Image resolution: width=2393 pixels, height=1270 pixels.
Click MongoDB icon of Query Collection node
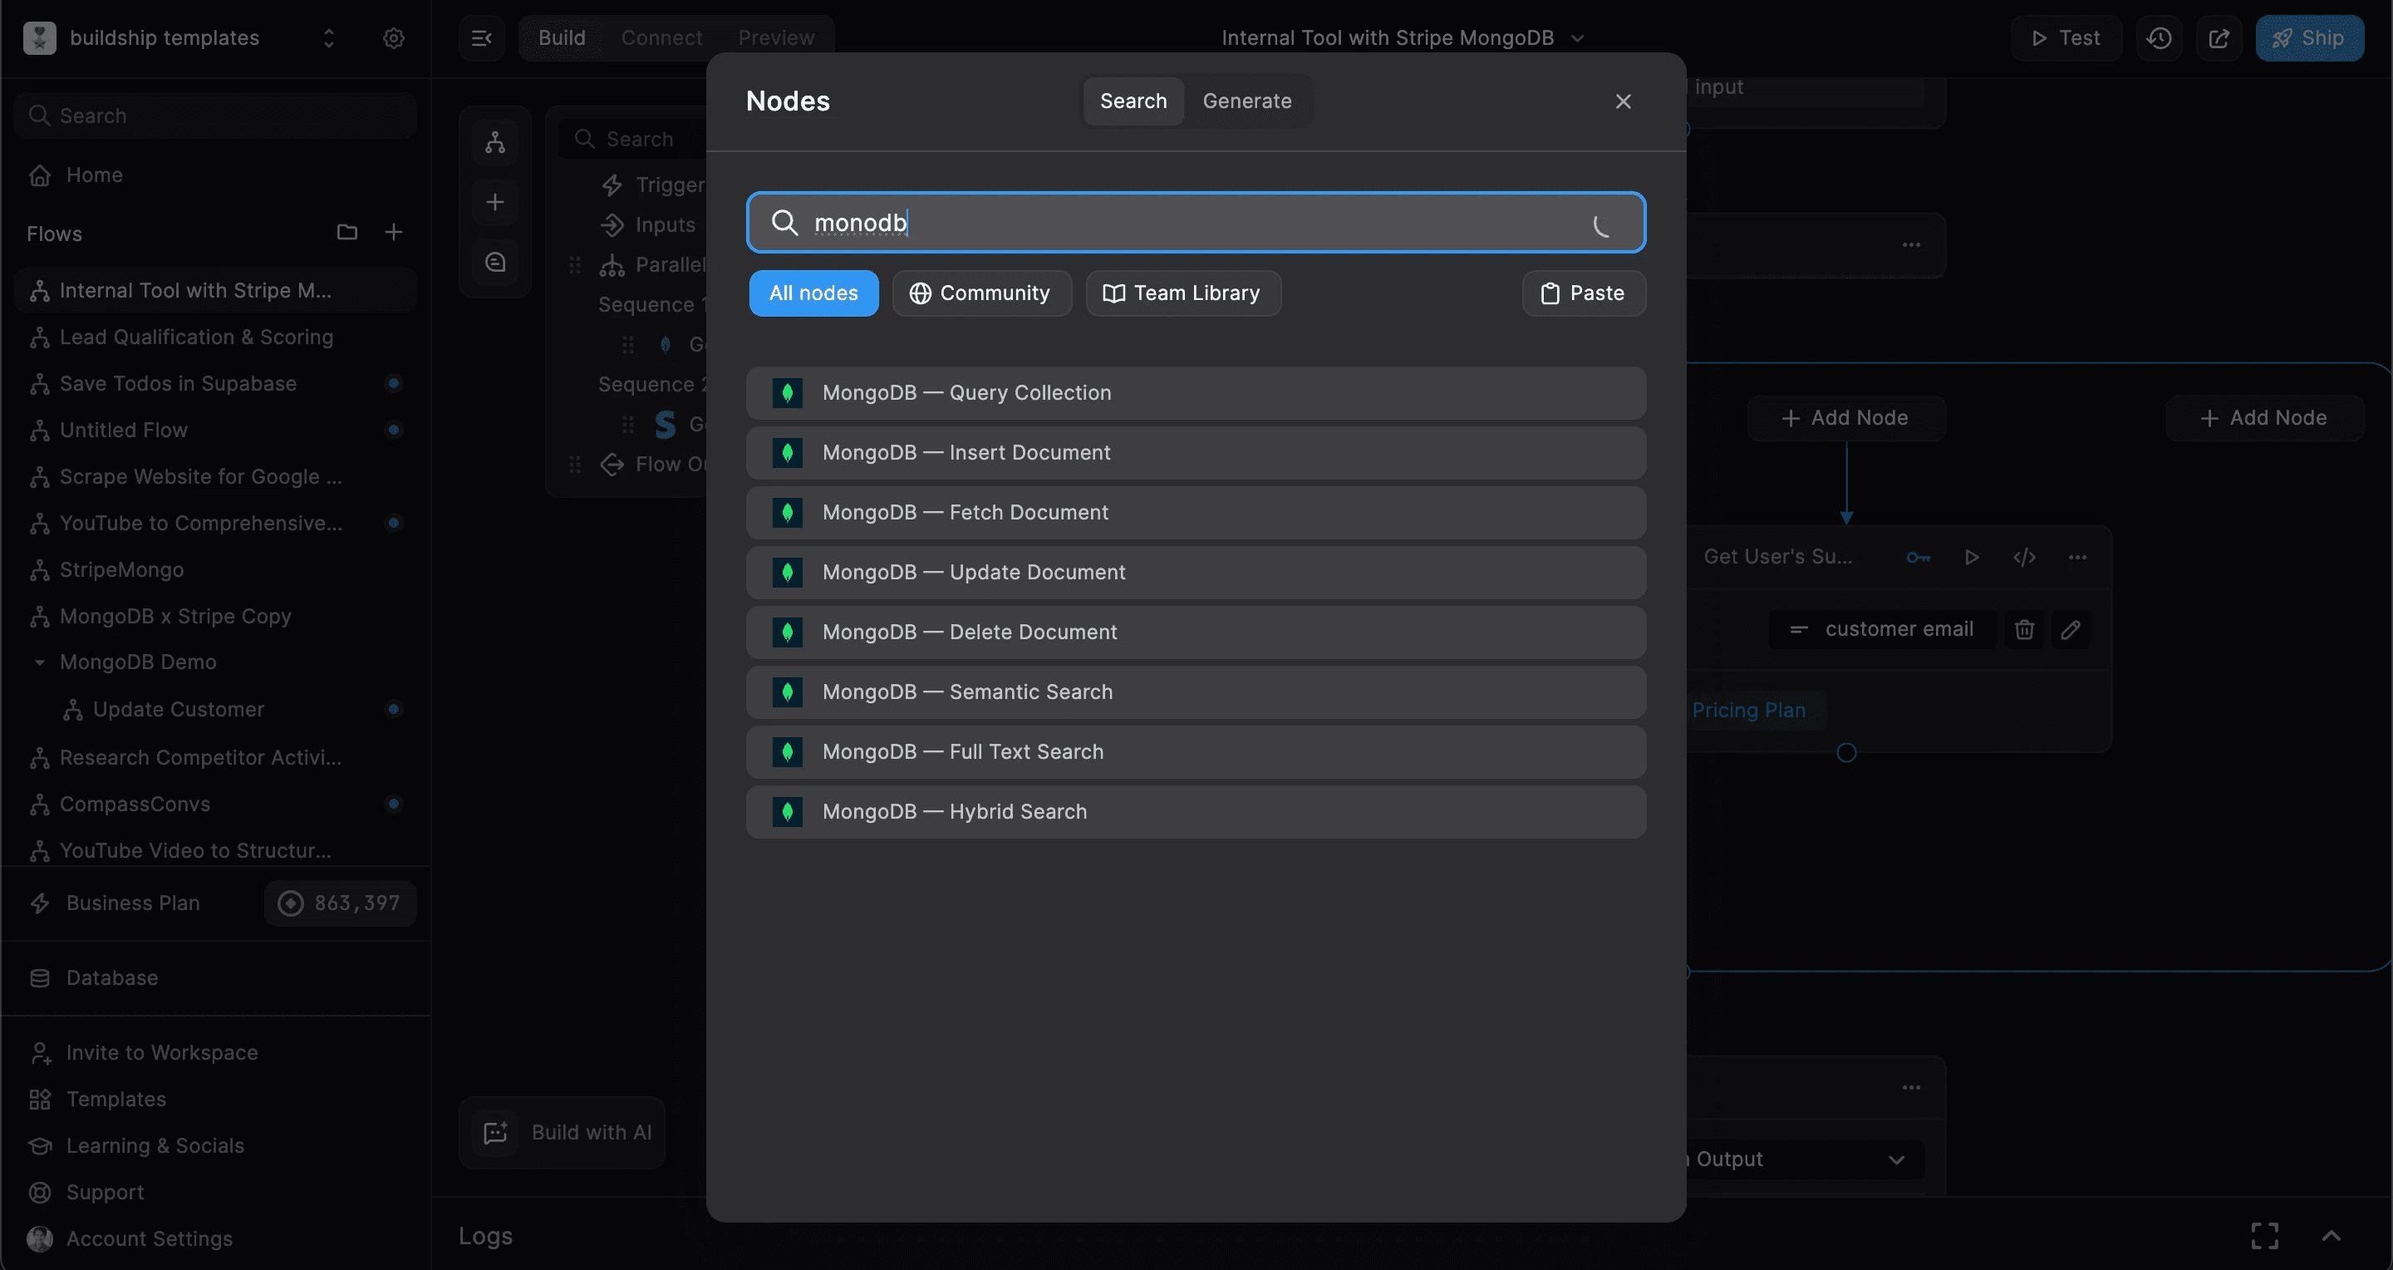tap(788, 393)
